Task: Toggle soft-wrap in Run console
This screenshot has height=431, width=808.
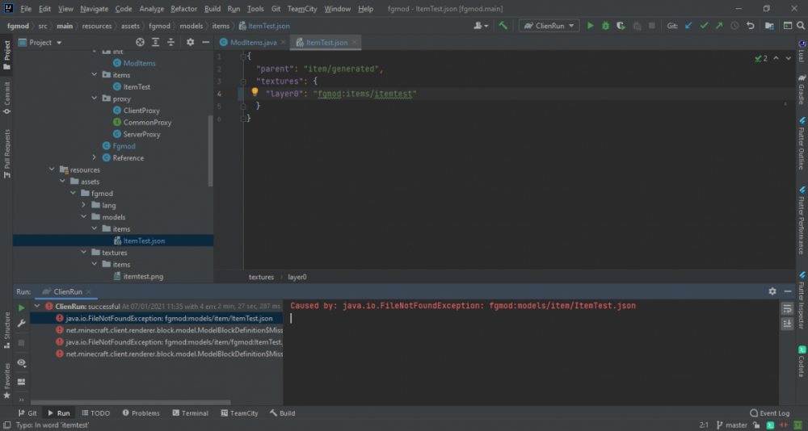Action: 787,308
